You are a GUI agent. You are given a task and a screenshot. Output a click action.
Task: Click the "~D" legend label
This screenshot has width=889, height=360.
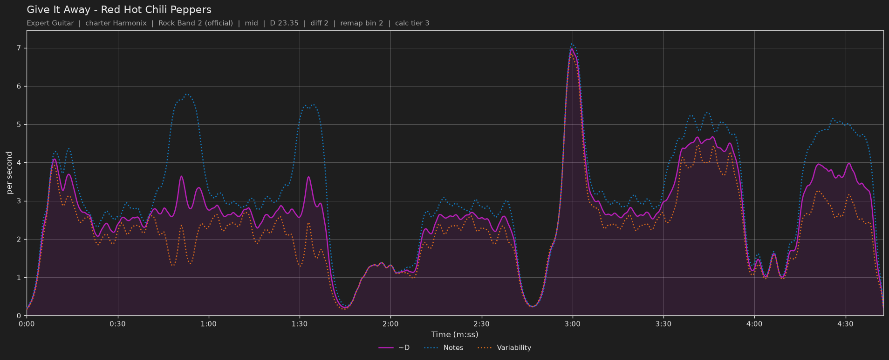(x=404, y=348)
